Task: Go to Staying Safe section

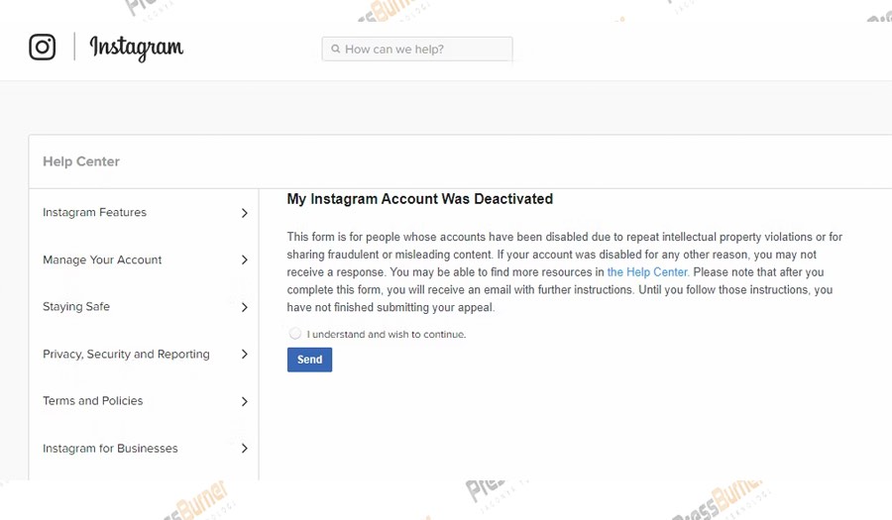Action: point(76,307)
